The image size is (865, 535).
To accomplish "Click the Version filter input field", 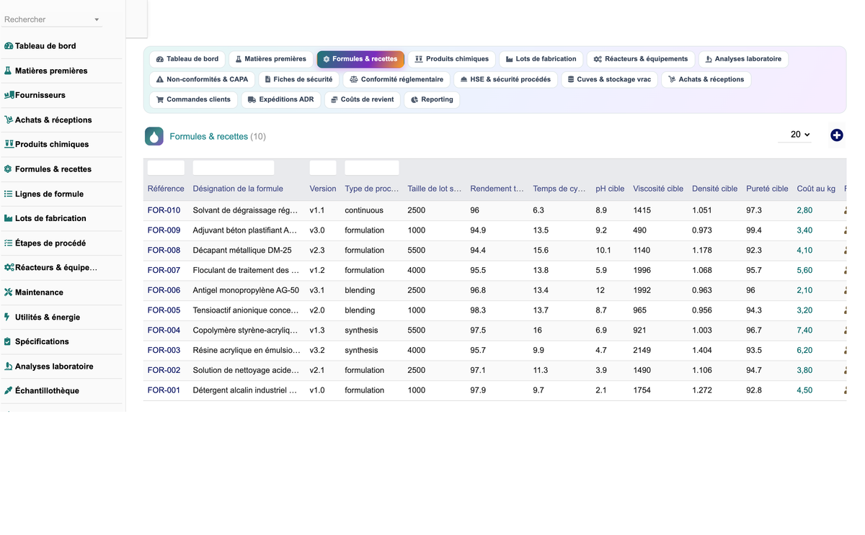I will pyautogui.click(x=323, y=168).
